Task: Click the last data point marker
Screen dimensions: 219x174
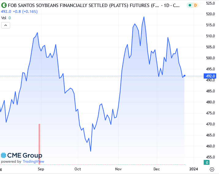Action: (x=184, y=76)
